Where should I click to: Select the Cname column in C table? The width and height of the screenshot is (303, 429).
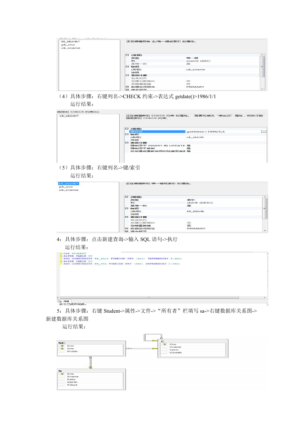(x=175, y=347)
